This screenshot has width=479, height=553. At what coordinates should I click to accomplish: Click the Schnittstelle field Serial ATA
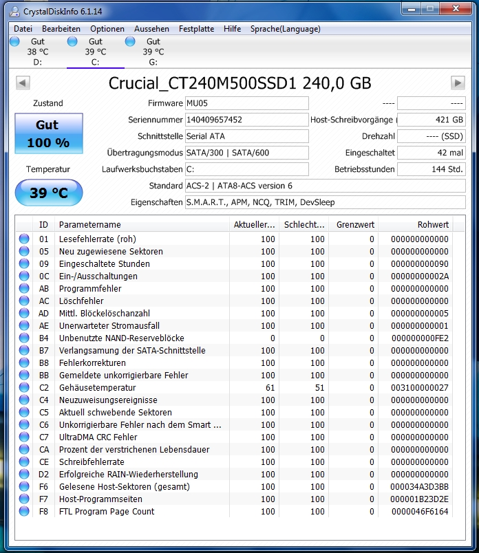247,136
